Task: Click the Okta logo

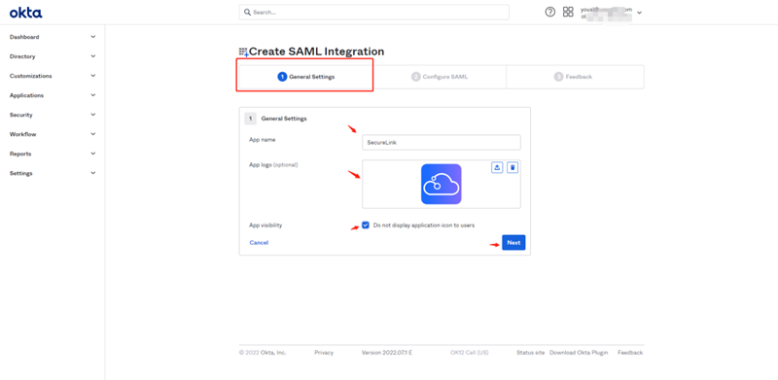Action: [26, 13]
